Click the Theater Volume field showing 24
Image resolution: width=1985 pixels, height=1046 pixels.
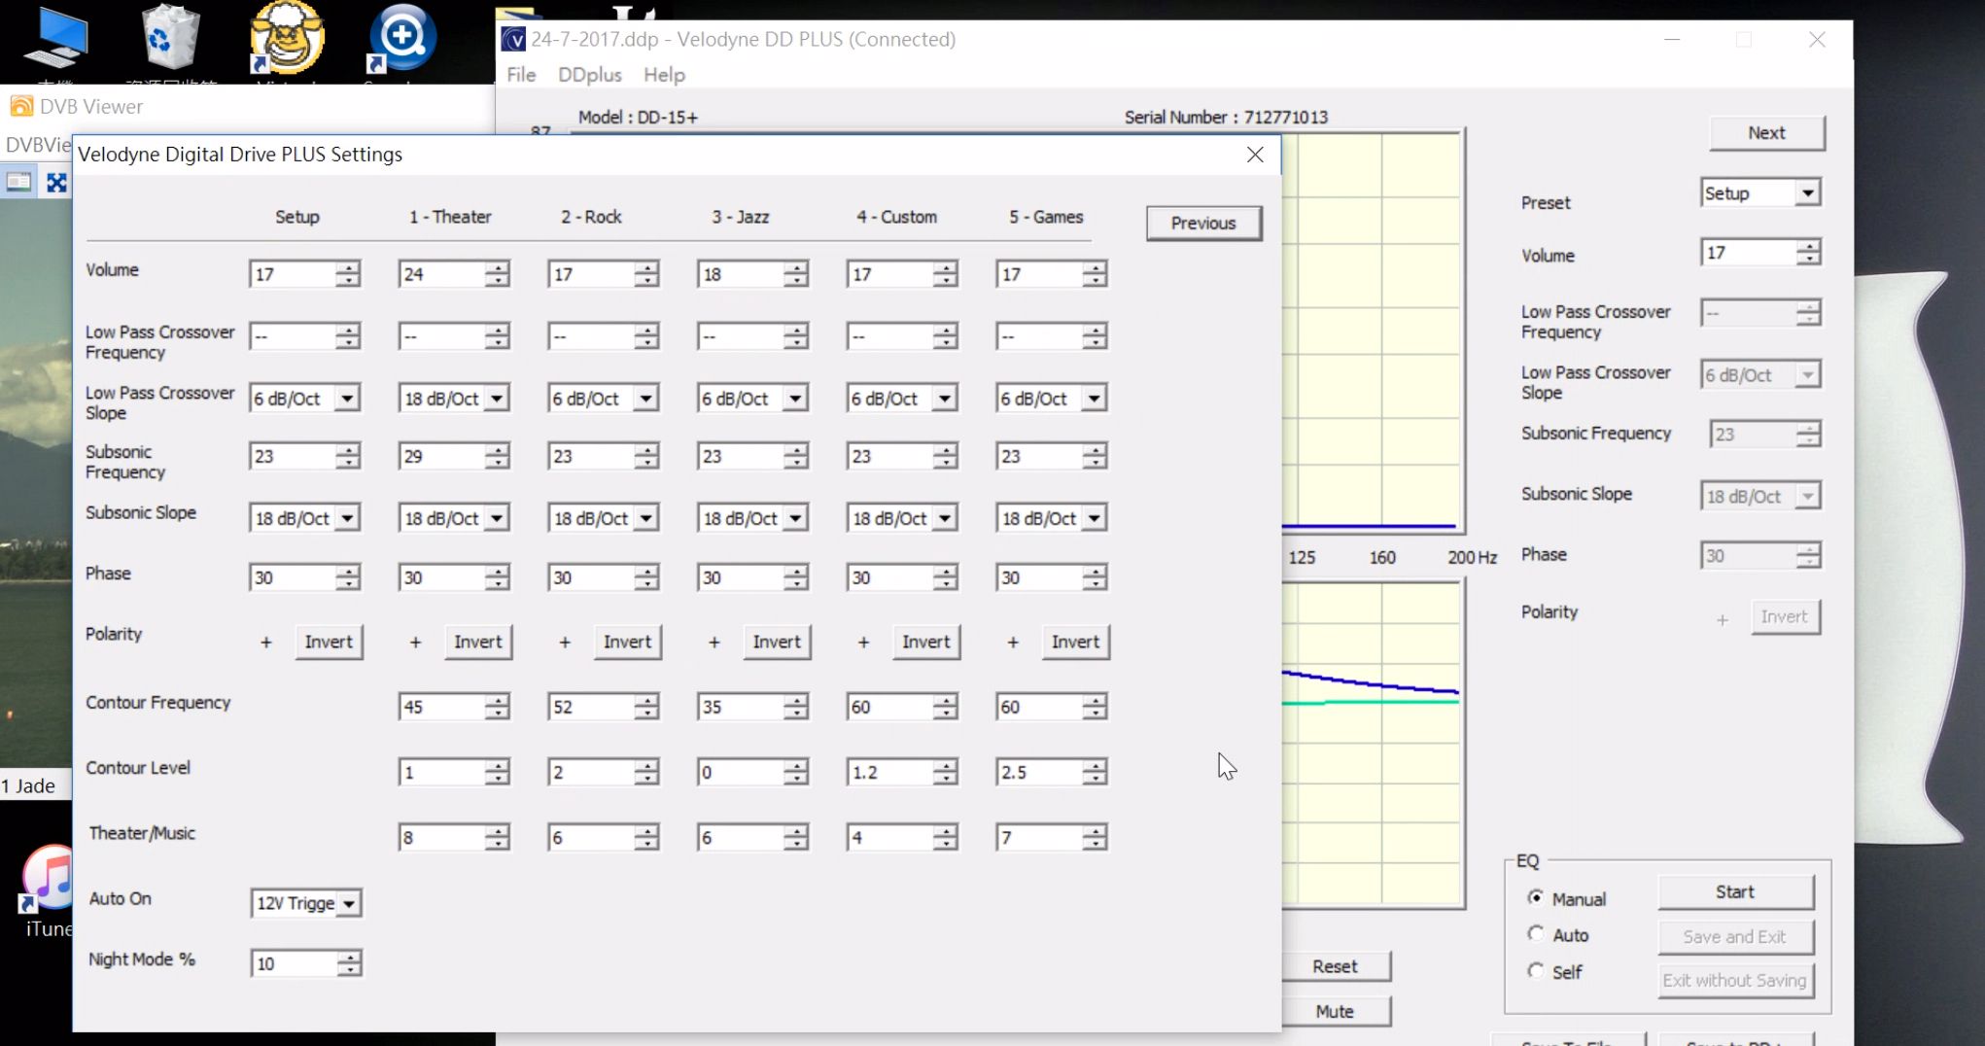[443, 274]
